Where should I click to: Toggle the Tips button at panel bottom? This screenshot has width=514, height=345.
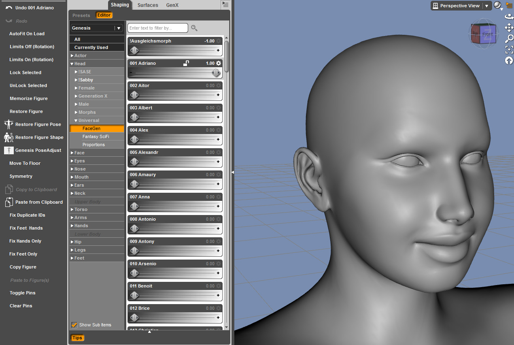point(77,338)
